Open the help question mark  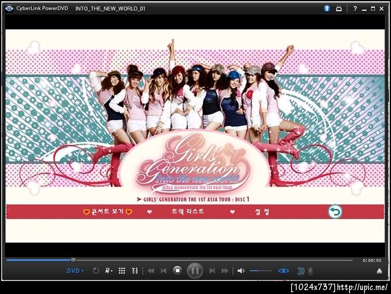pyautogui.click(x=355, y=8)
